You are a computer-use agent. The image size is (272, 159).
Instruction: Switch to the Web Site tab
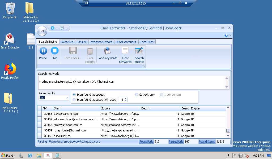[67, 42]
